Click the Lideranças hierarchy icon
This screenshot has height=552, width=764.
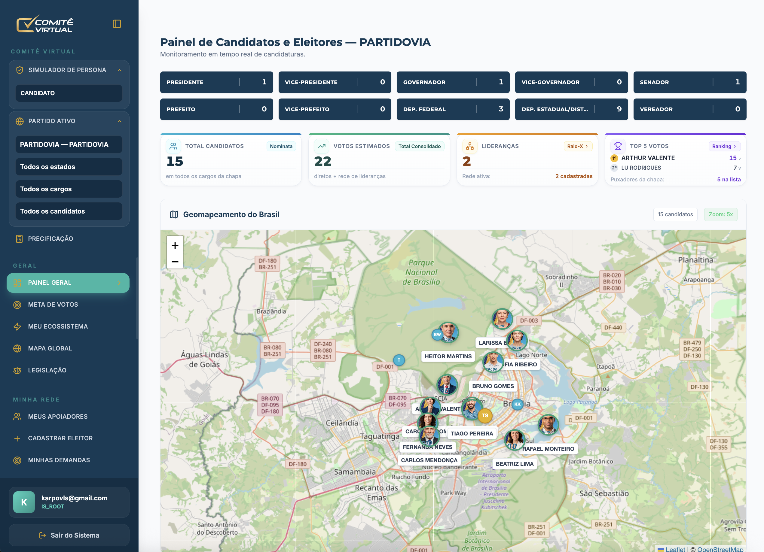[469, 146]
